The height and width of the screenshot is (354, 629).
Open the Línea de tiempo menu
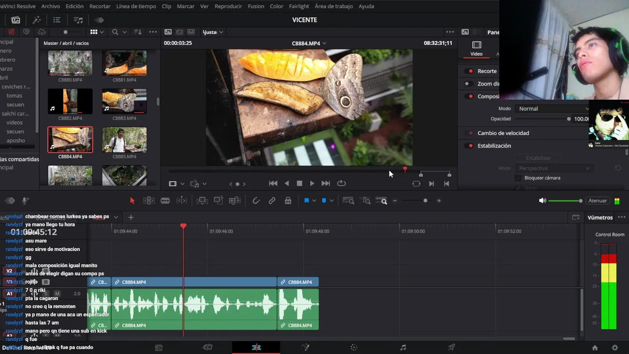pyautogui.click(x=136, y=6)
